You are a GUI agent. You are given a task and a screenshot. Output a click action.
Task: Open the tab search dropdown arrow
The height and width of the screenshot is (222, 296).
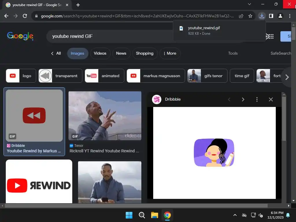(x=249, y=4)
